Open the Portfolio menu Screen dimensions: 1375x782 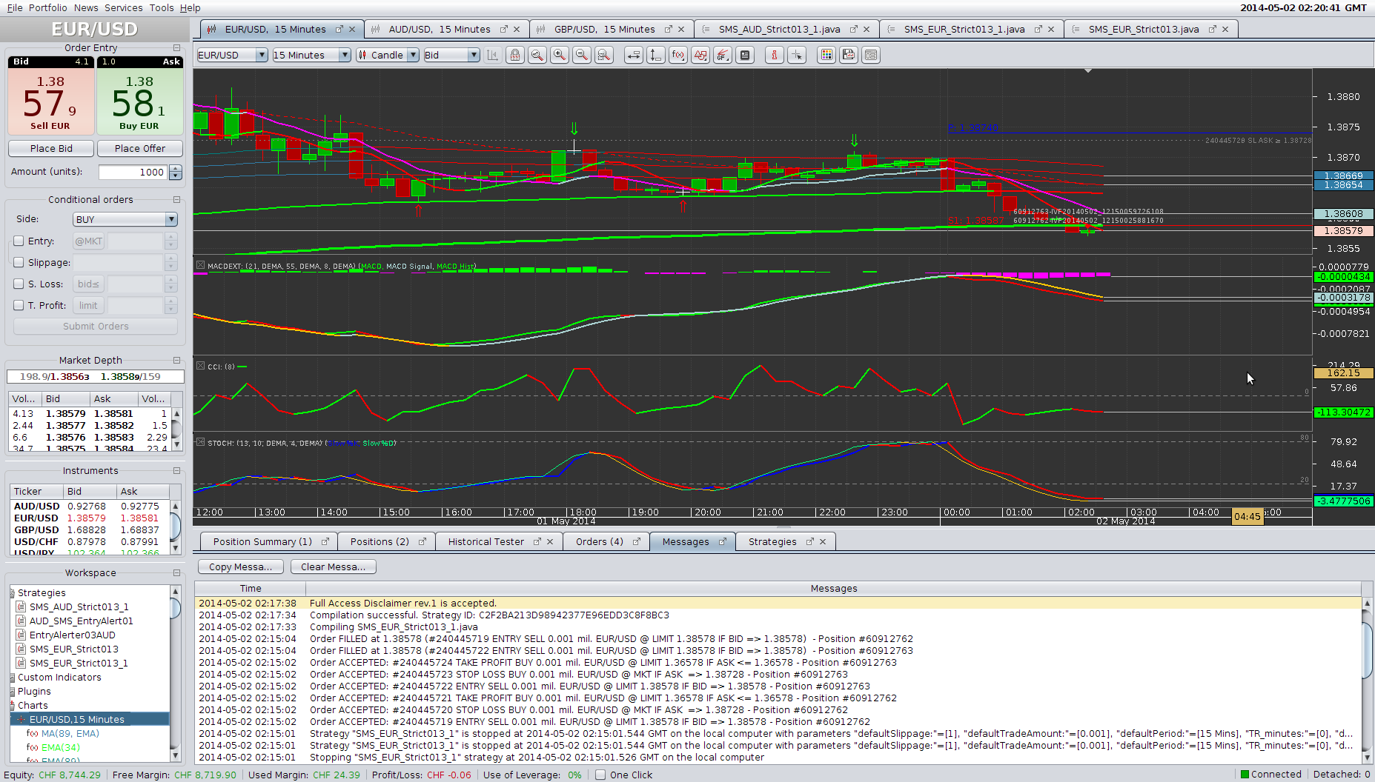click(x=48, y=7)
